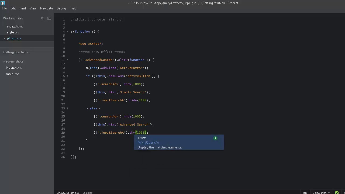The height and width of the screenshot is (194, 345).
Task: Collapse the code fold at line 11
Action: tap(67, 60)
